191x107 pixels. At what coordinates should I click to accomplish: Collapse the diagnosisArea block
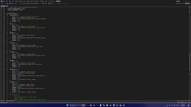7,15
